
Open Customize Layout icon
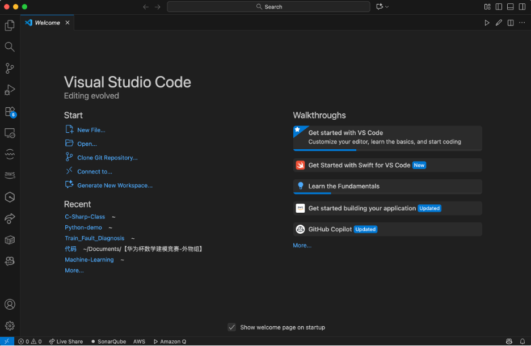(x=487, y=7)
